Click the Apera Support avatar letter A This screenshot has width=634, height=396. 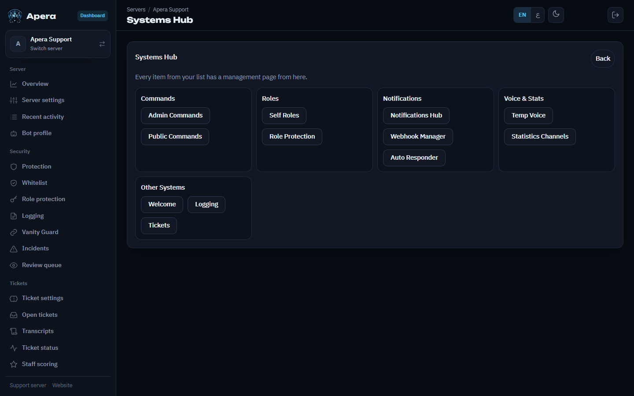pyautogui.click(x=18, y=44)
